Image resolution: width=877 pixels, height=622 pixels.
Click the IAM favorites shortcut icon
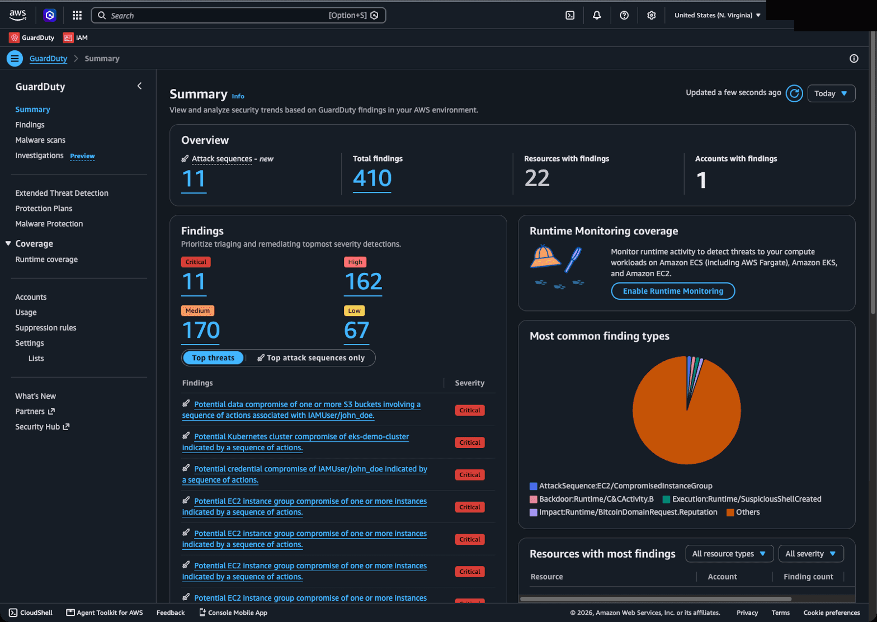pyautogui.click(x=68, y=37)
